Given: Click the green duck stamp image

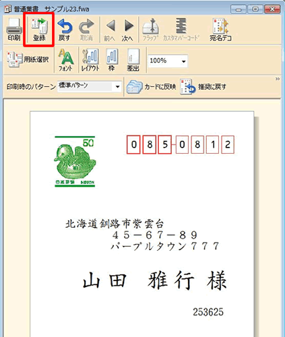Looking at the screenshot, I should pyautogui.click(x=75, y=161).
